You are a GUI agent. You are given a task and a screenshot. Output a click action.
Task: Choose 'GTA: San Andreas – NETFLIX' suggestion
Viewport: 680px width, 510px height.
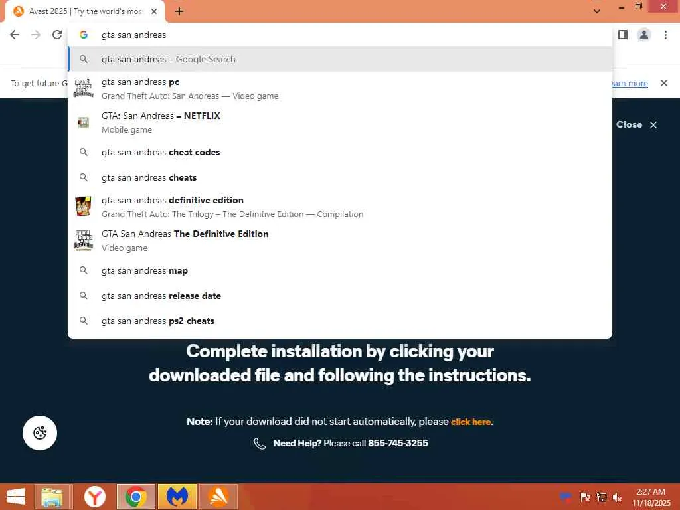point(340,122)
